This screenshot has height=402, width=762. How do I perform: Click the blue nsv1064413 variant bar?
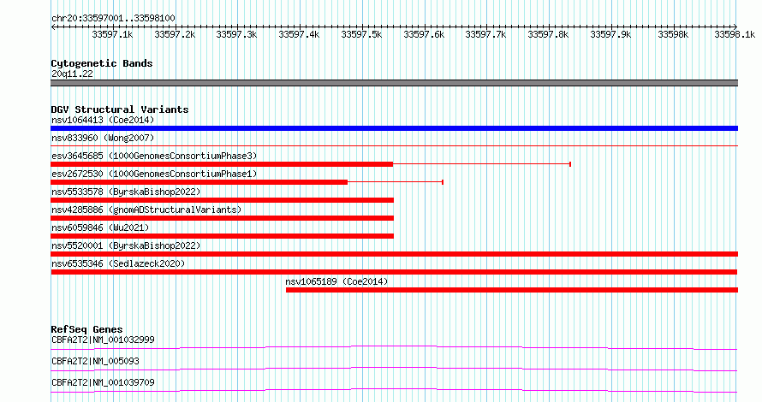(394, 128)
